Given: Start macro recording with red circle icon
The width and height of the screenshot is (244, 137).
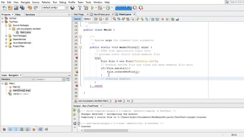Looking at the screenshot, I should point(163,19).
